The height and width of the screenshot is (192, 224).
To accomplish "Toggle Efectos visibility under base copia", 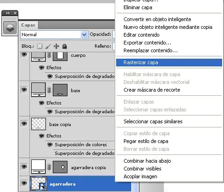I will click(x=41, y=136).
